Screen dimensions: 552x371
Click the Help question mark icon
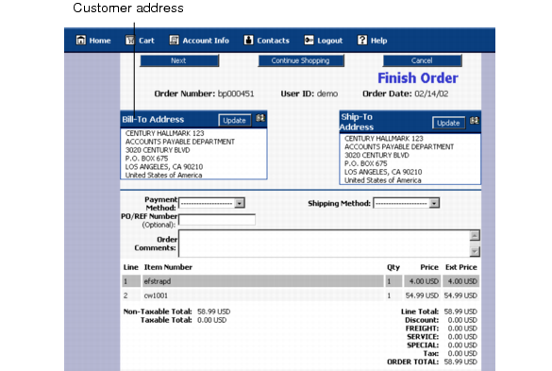pyautogui.click(x=362, y=41)
